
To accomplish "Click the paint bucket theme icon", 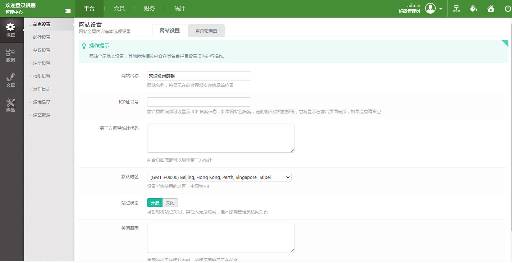I will [x=474, y=9].
